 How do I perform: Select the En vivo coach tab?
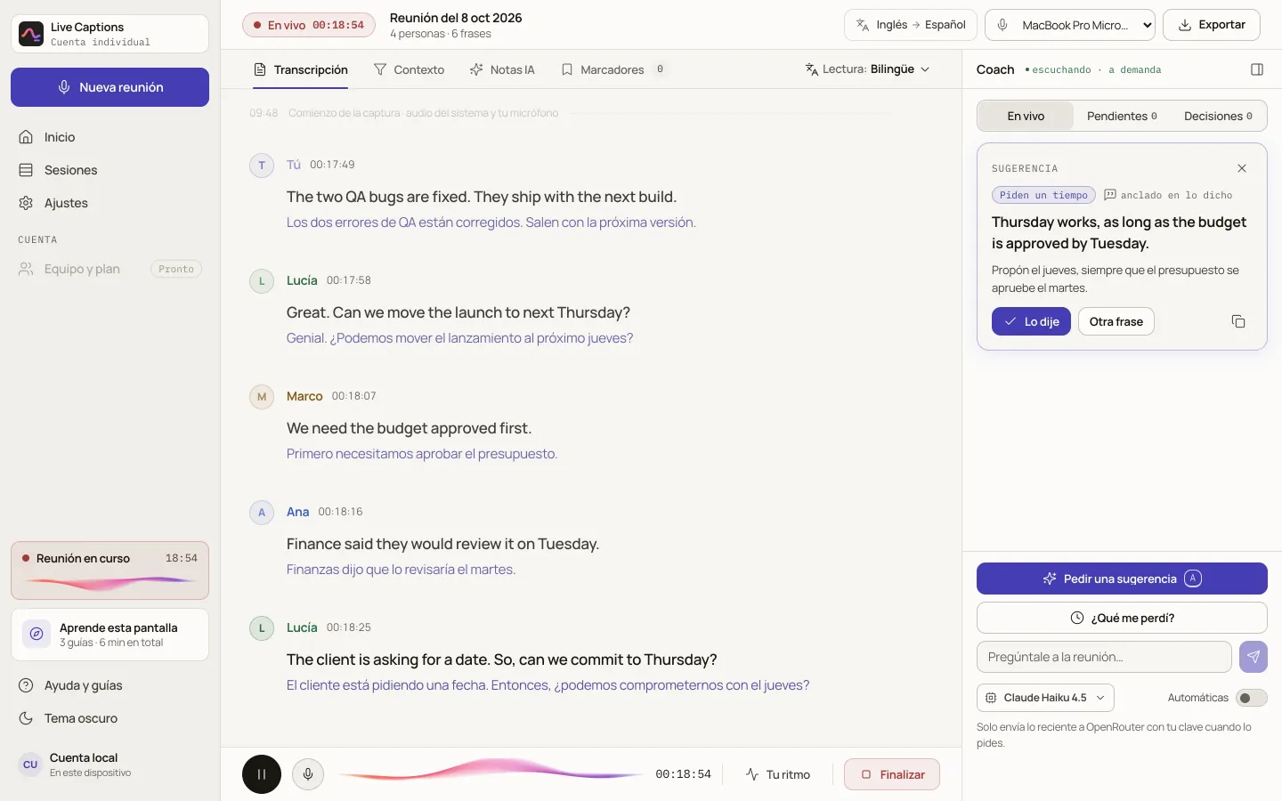click(1026, 116)
